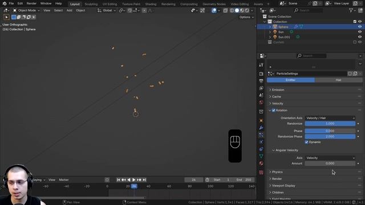Screen dimensions: 365x205
Task: Open the Orientation Axis dropdown
Action: click(330, 118)
